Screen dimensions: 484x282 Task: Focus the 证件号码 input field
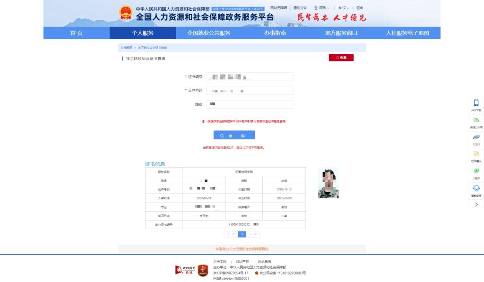(250, 90)
